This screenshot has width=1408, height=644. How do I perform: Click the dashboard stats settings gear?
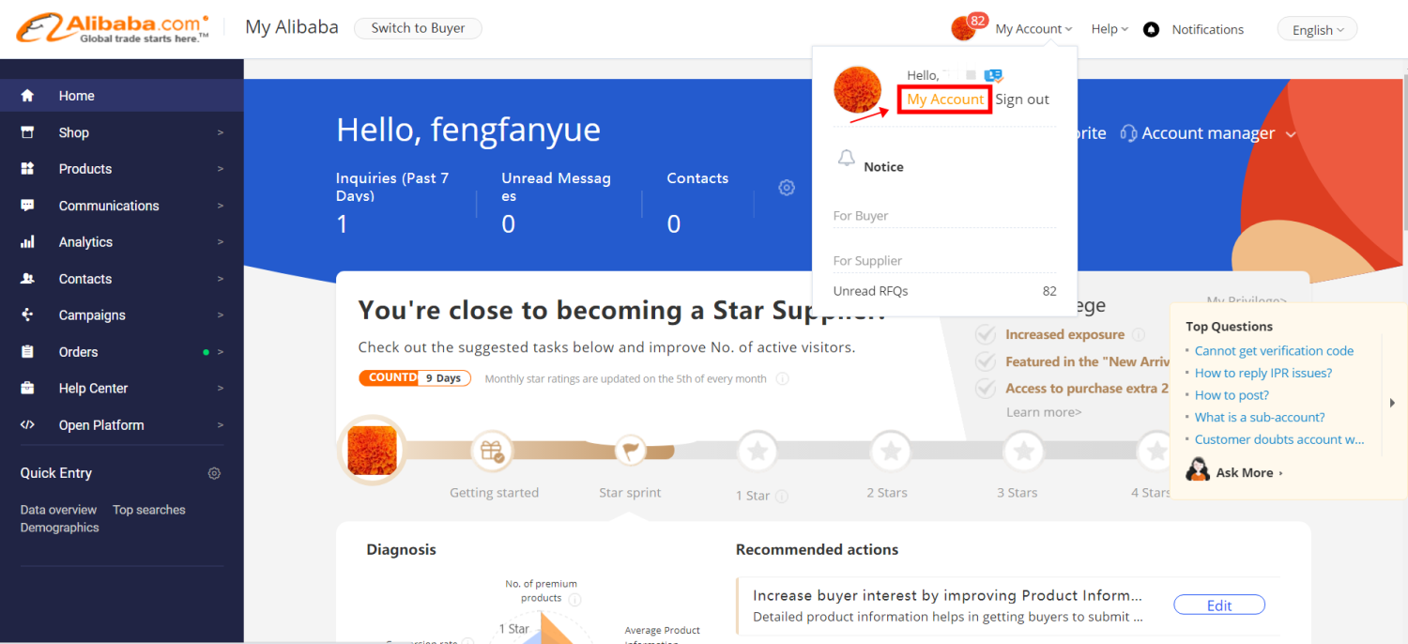point(787,188)
